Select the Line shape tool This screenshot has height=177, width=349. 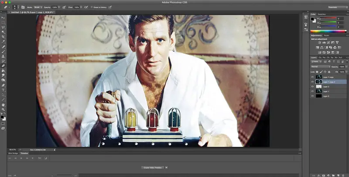tap(3, 100)
